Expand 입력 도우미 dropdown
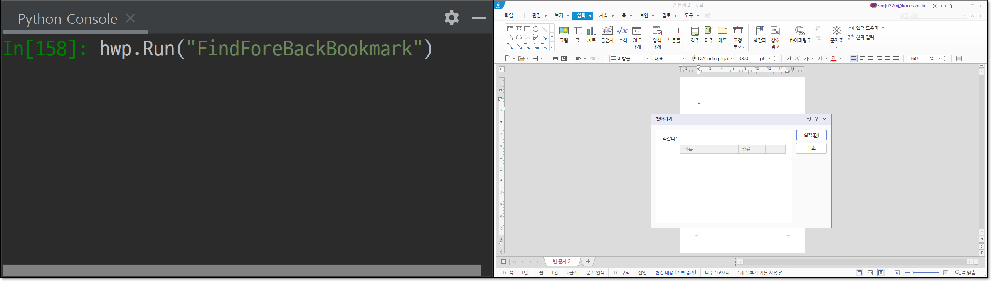The width and height of the screenshot is (991, 281). [883, 28]
